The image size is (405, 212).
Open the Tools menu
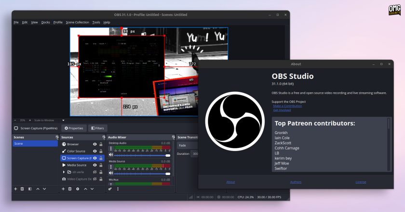pyautogui.click(x=96, y=23)
